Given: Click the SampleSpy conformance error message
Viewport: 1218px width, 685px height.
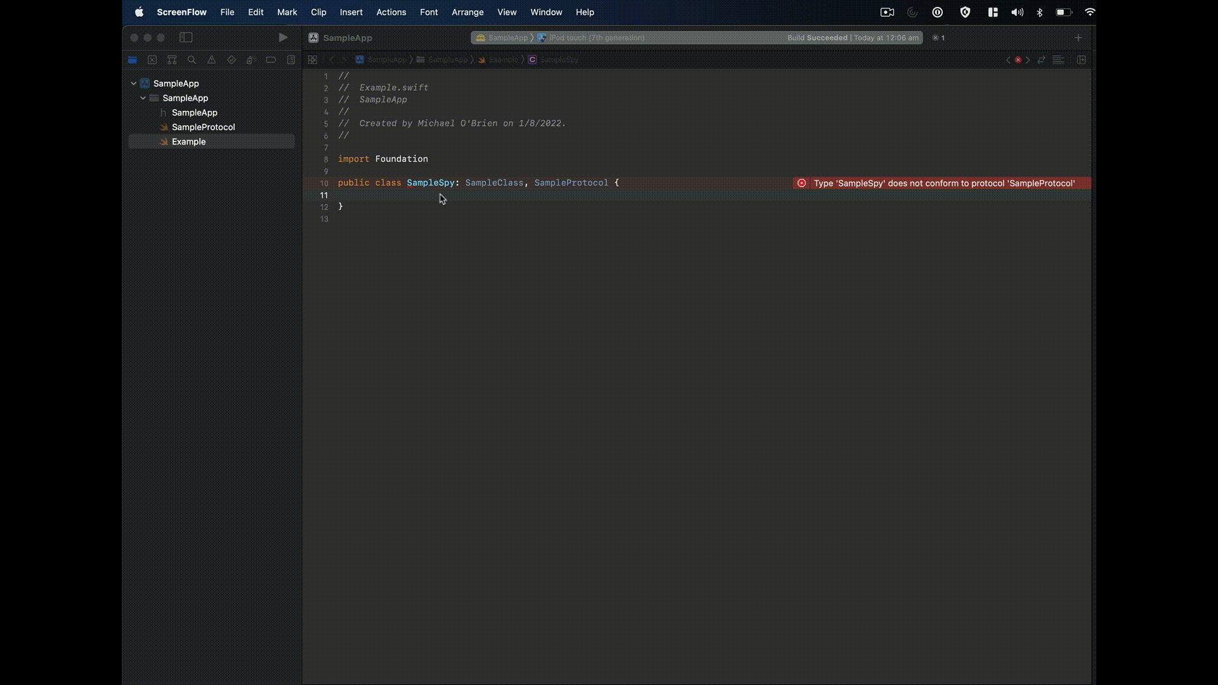Looking at the screenshot, I should pos(944,183).
